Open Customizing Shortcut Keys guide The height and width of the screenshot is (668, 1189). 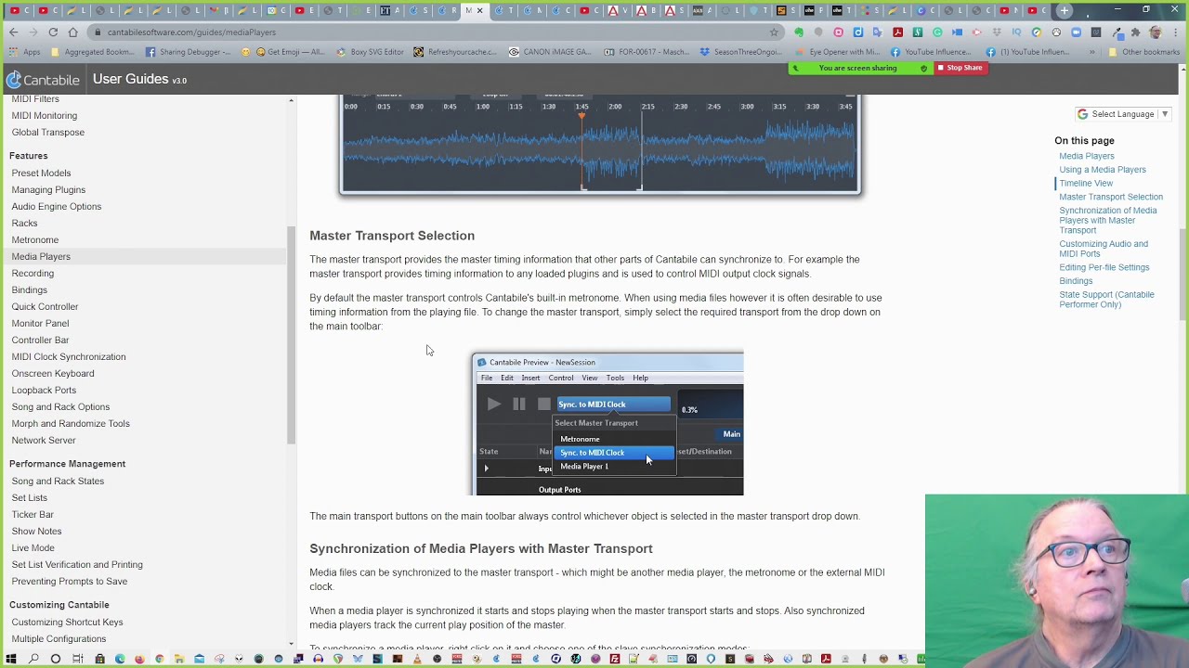(x=68, y=622)
